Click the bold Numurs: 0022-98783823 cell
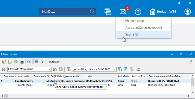The height and width of the screenshot is (99, 195). point(169,81)
